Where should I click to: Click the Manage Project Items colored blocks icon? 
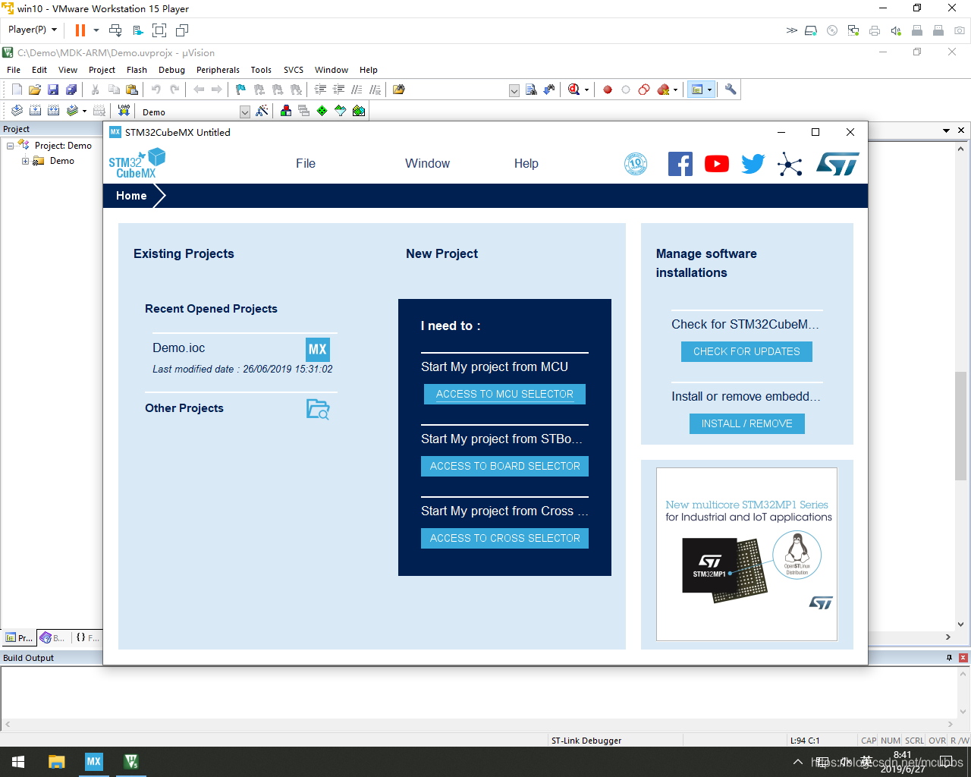coord(286,111)
